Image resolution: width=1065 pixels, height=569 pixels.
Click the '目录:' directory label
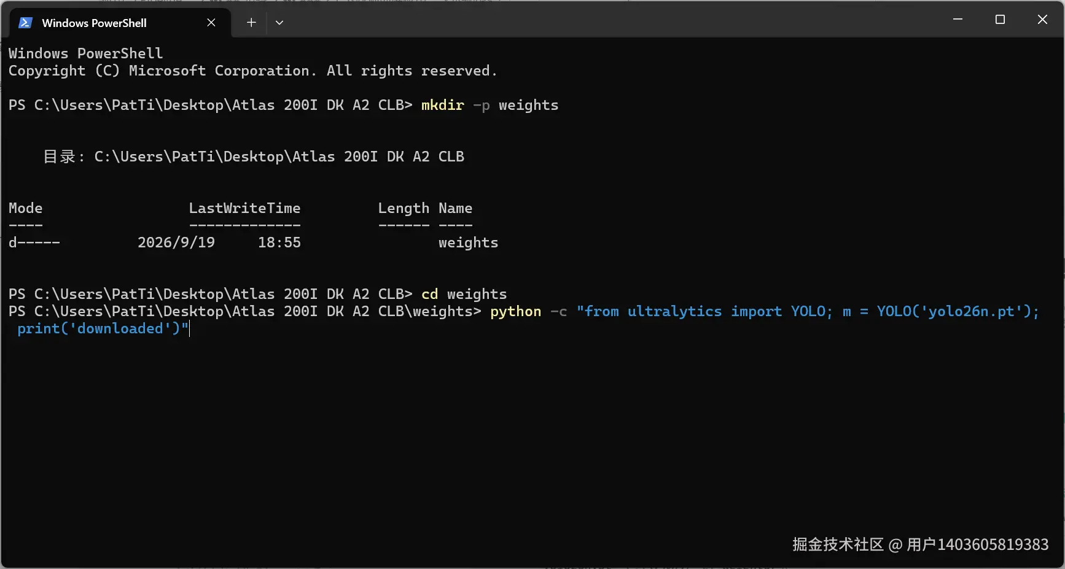64,157
